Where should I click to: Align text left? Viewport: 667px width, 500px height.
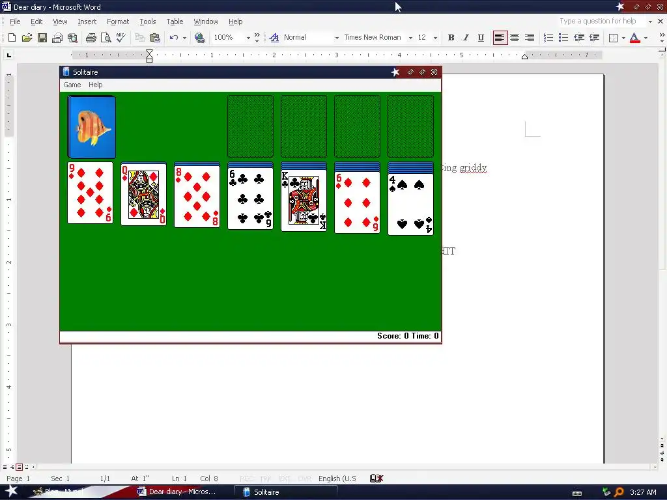click(500, 38)
